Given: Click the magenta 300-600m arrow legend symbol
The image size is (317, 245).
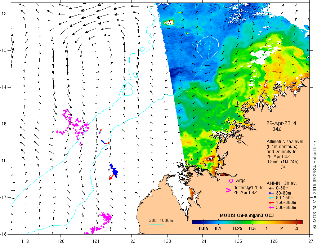Looking at the screenshot, I should (x=271, y=208).
